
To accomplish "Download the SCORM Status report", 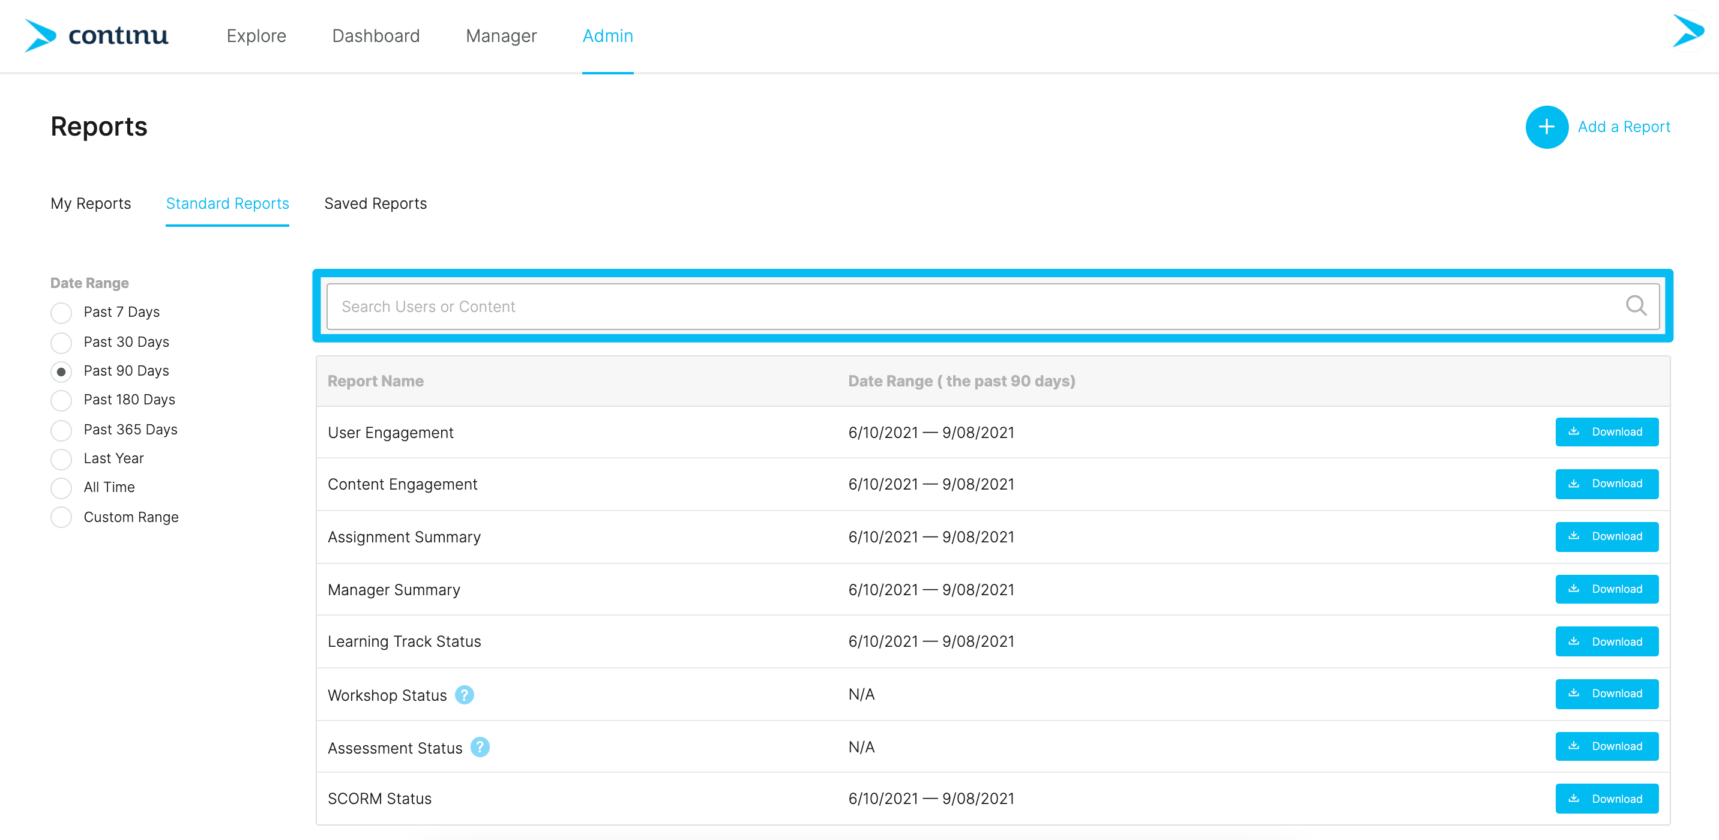I will (x=1606, y=799).
